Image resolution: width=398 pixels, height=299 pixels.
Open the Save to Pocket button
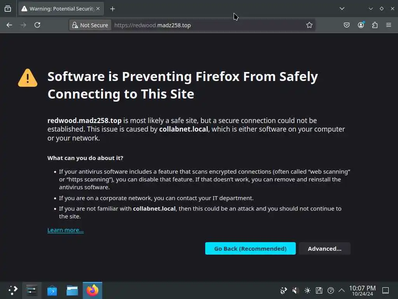tap(346, 25)
